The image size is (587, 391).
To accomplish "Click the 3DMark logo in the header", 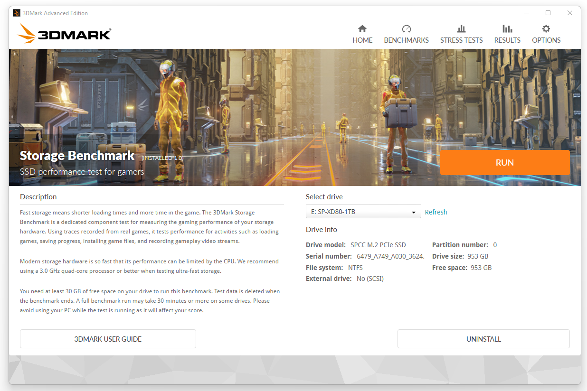I will pos(64,34).
